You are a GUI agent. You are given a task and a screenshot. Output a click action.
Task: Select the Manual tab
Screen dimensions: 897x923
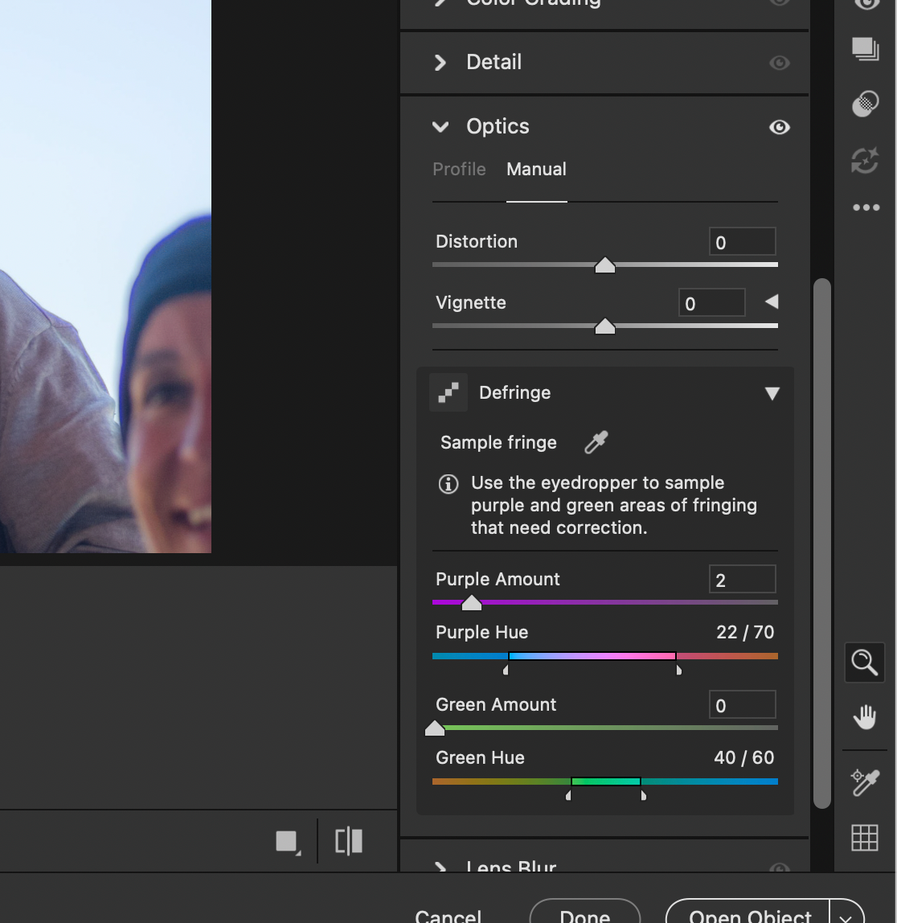pyautogui.click(x=536, y=170)
